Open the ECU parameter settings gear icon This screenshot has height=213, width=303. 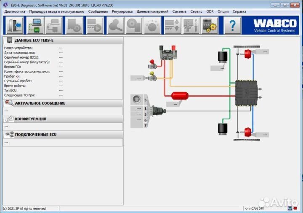(210, 26)
